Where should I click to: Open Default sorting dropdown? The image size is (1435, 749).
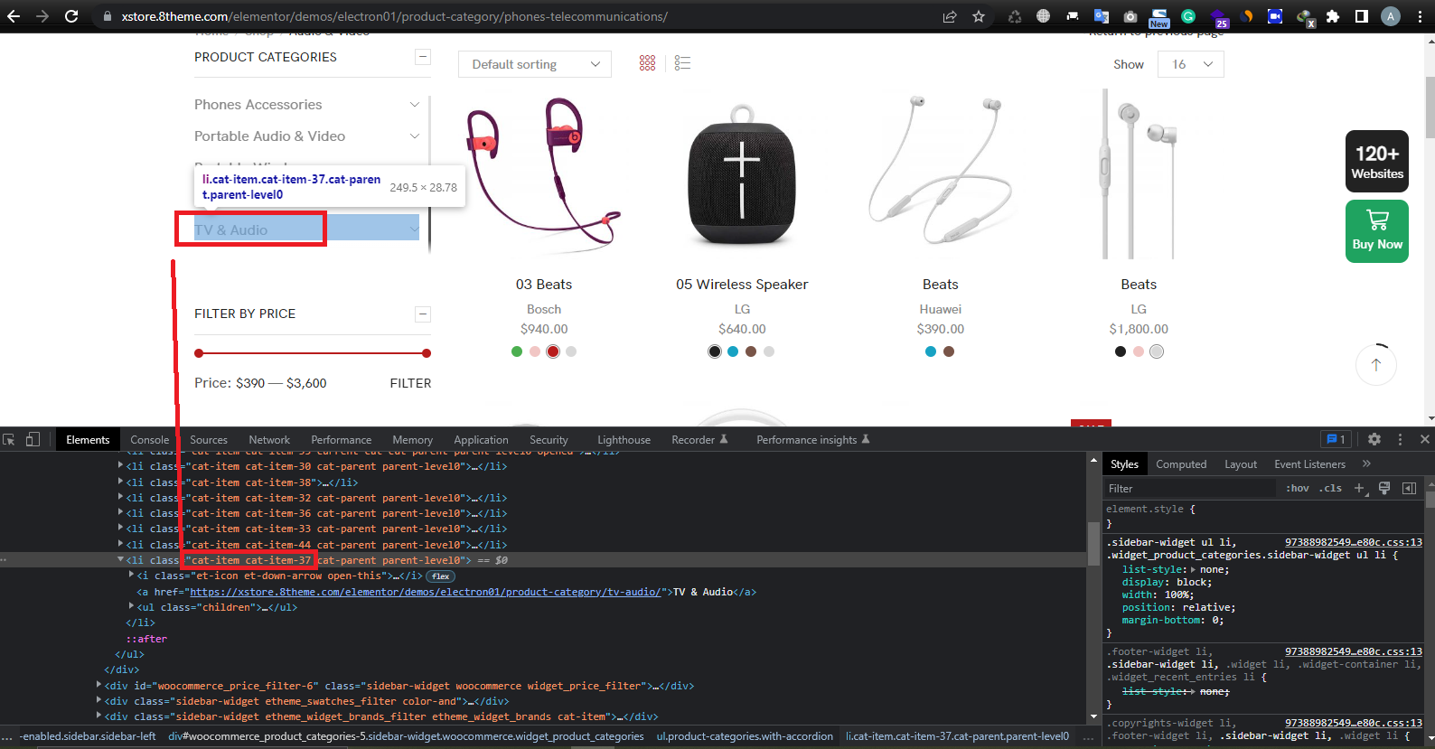(535, 64)
